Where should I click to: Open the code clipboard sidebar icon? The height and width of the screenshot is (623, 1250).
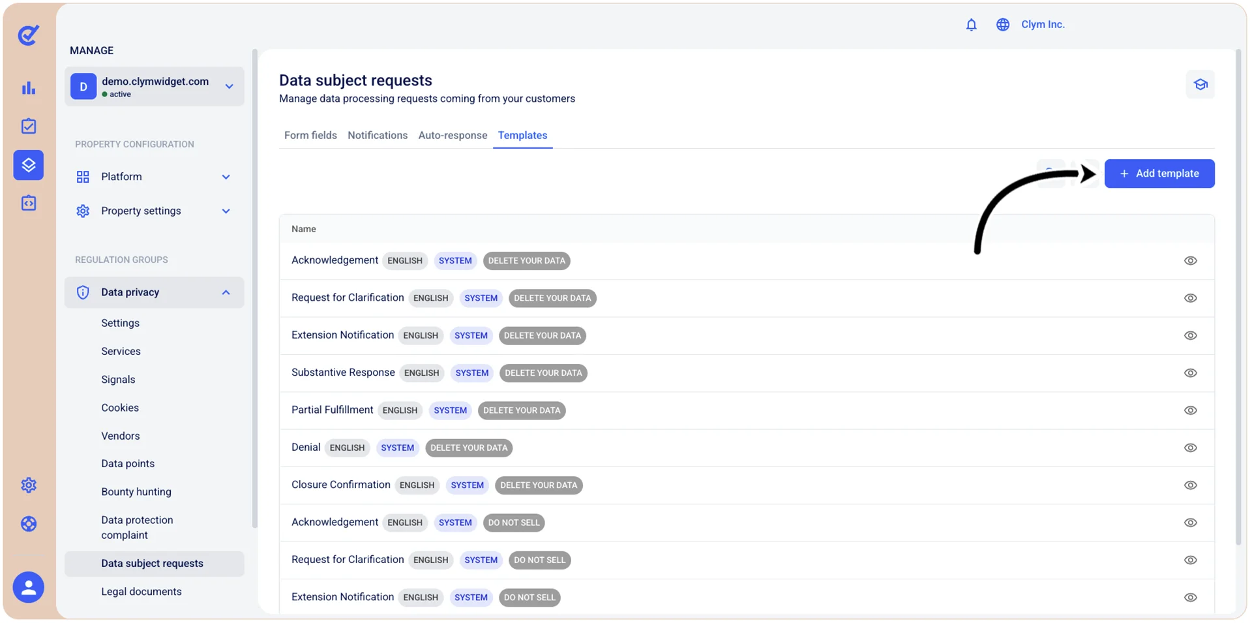[x=29, y=204]
